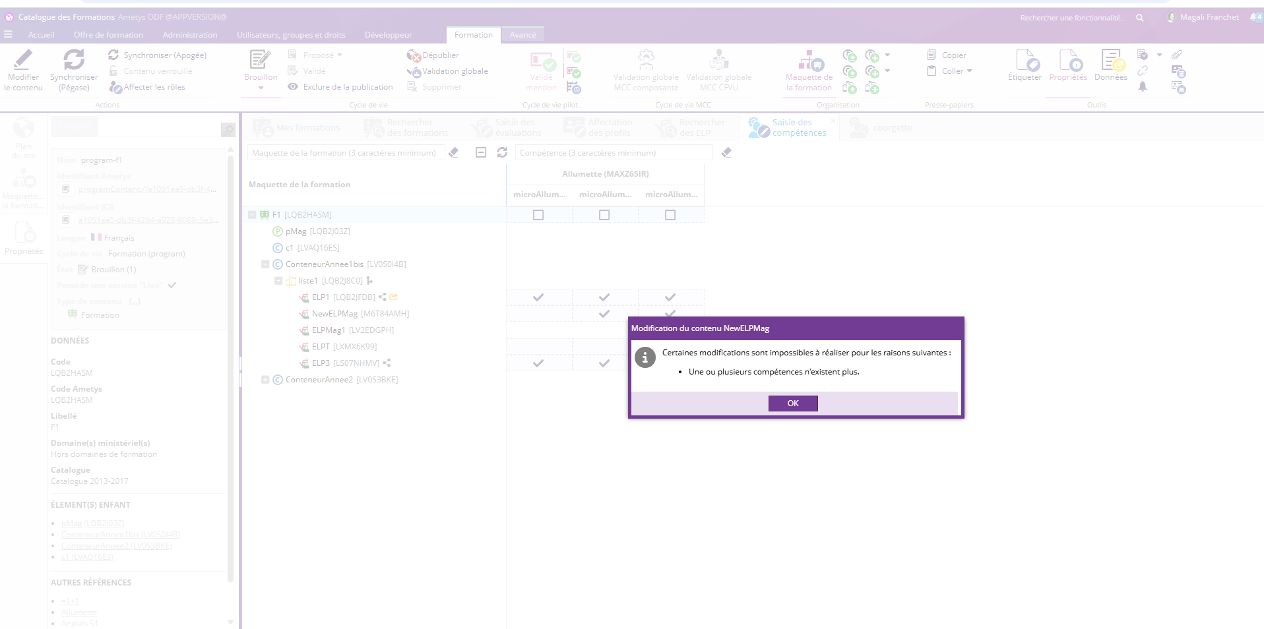1264x629 pixels.
Task: Collapse the ConteneurAnnee1bis tree node
Action: (265, 264)
